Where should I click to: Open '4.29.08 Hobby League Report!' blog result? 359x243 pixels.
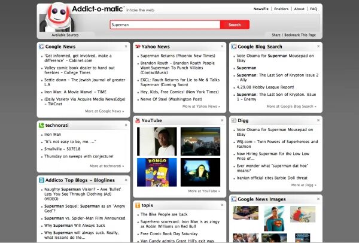[x=265, y=87]
